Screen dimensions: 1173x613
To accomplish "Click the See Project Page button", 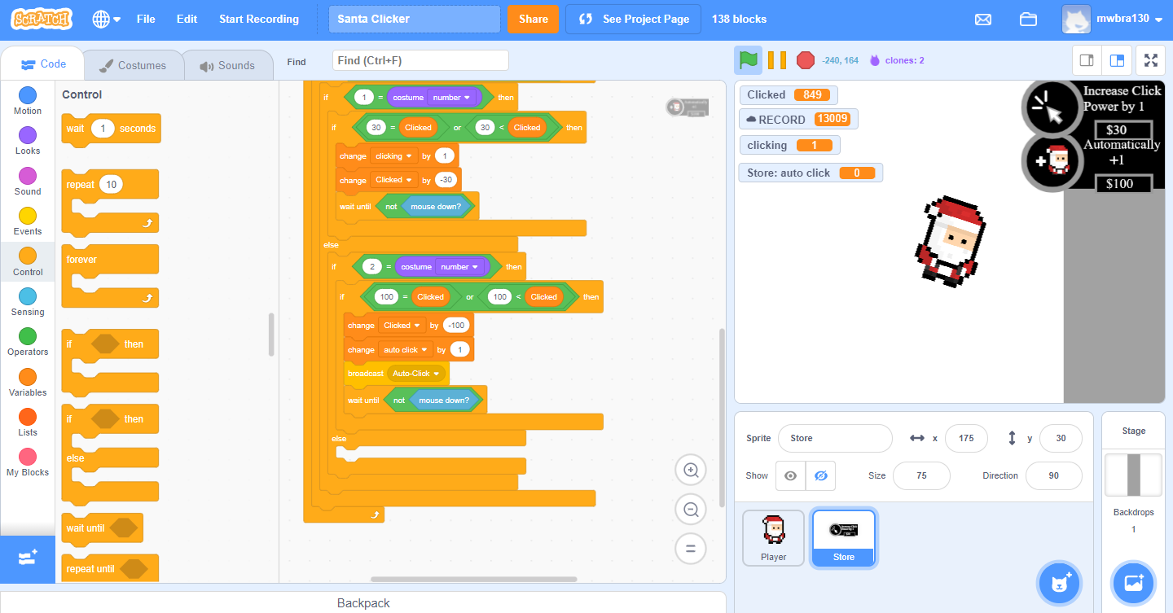I will coord(633,19).
